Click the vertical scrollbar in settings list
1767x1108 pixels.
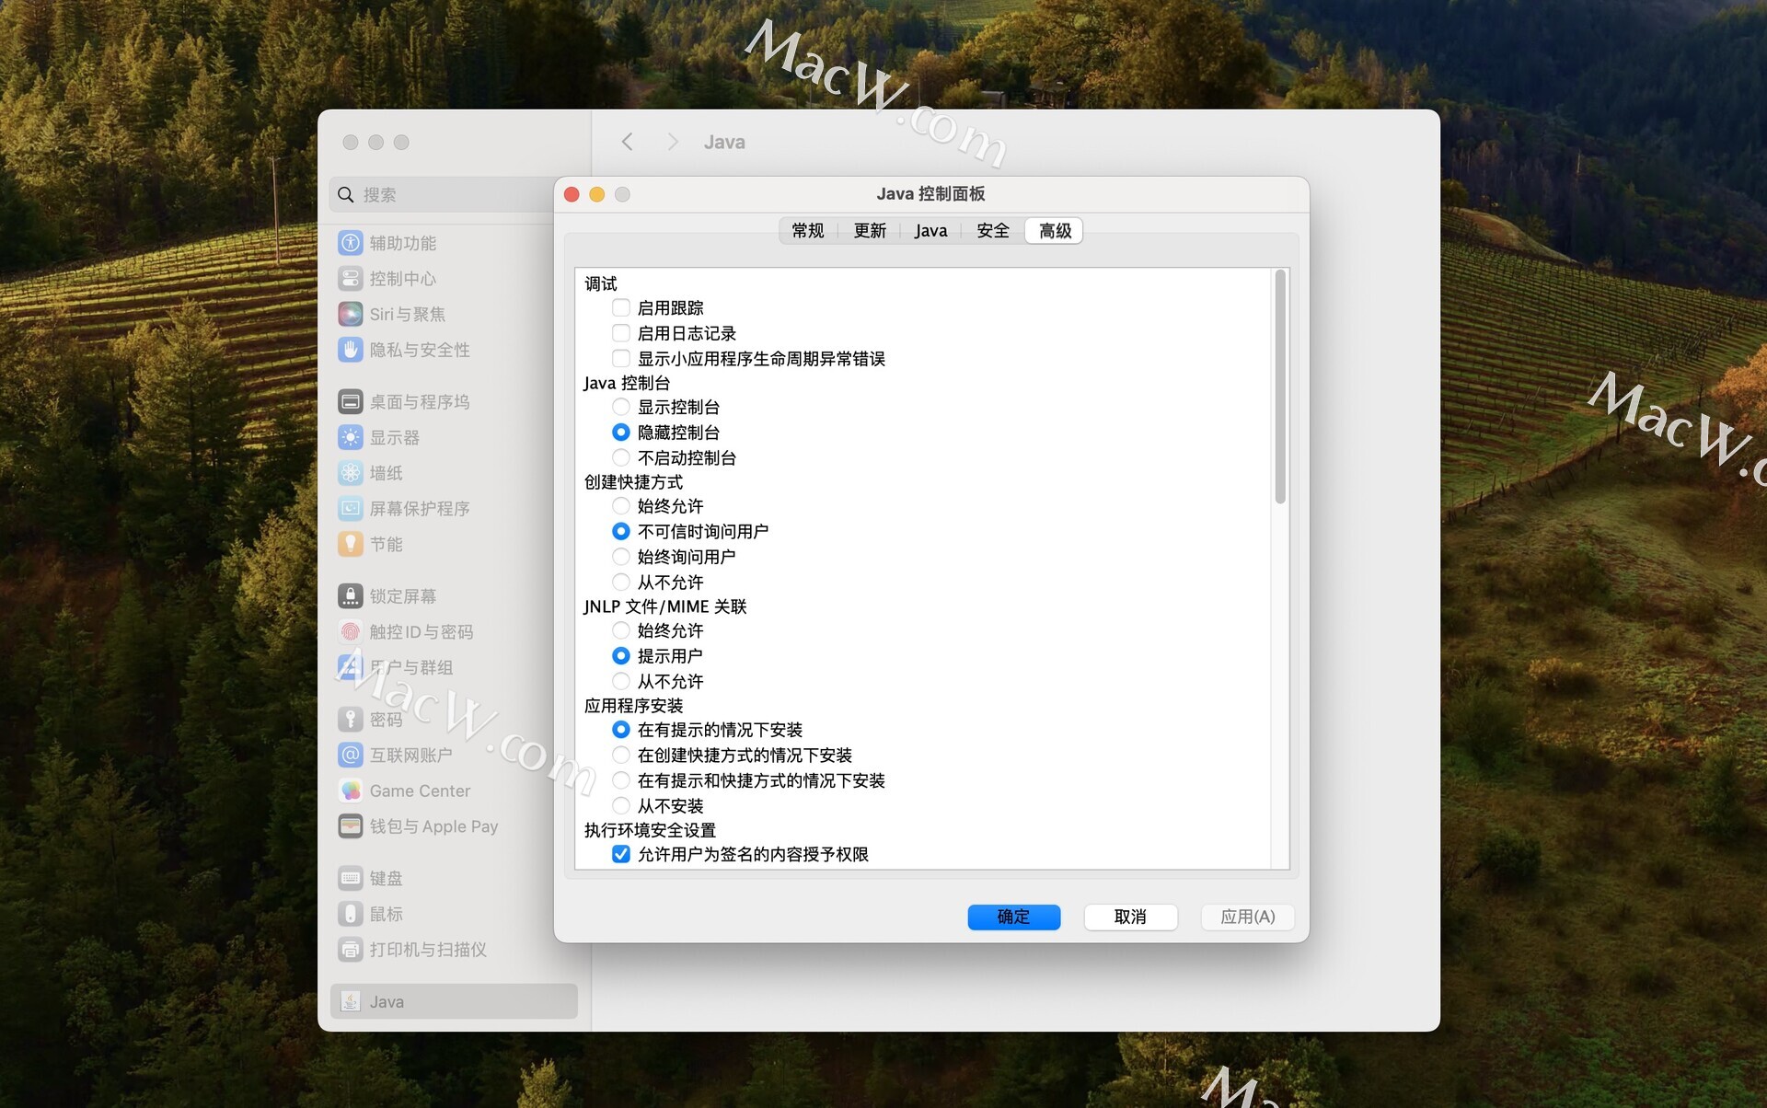tap(1279, 387)
